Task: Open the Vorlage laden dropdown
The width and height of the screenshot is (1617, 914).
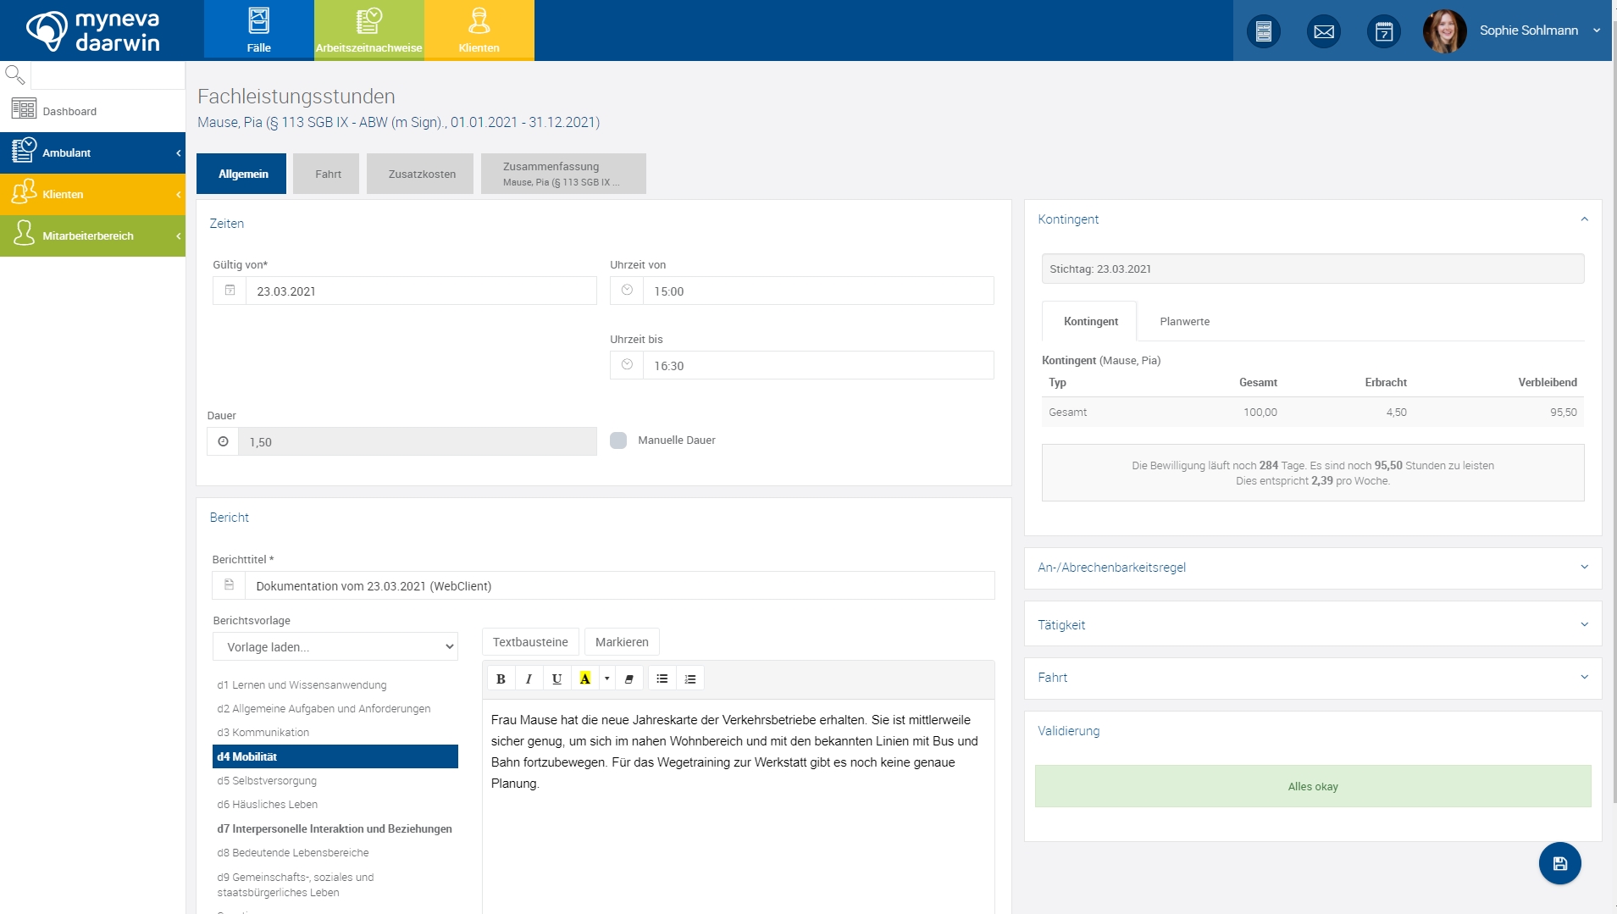Action: (335, 647)
